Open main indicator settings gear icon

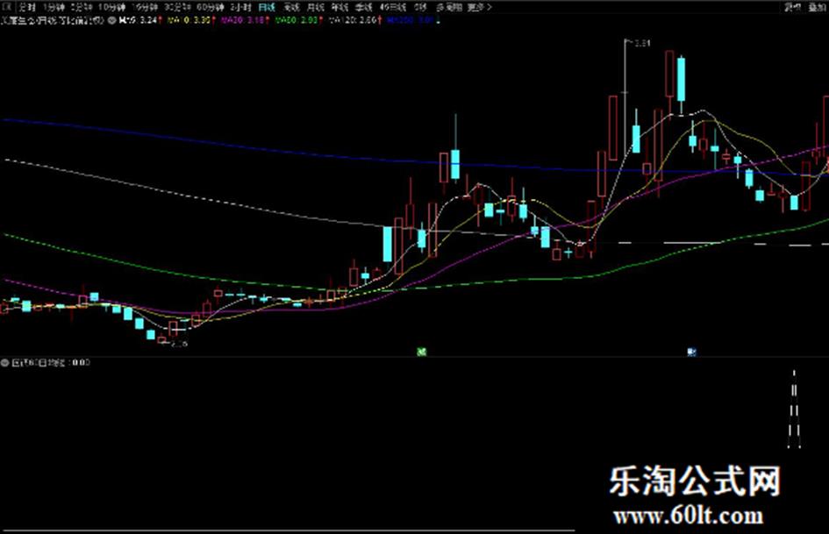coord(111,21)
